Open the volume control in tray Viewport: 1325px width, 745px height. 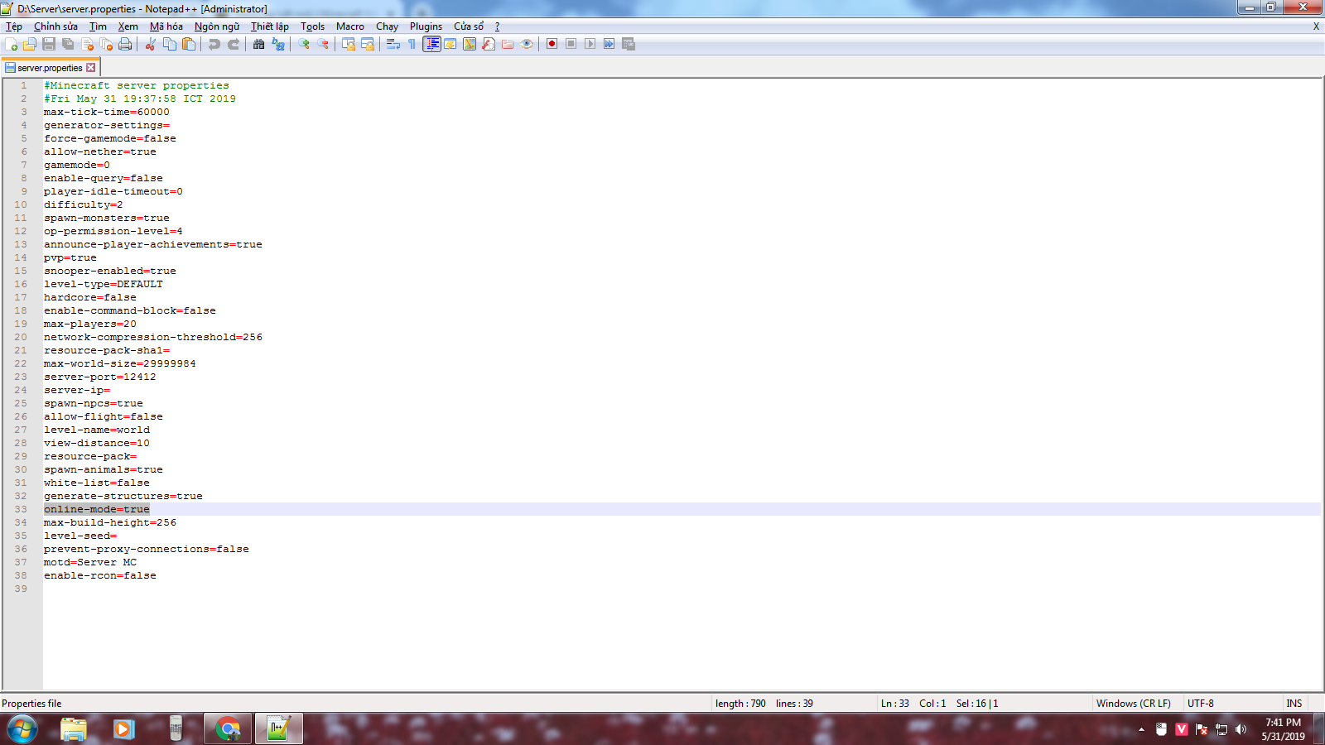[x=1241, y=729]
